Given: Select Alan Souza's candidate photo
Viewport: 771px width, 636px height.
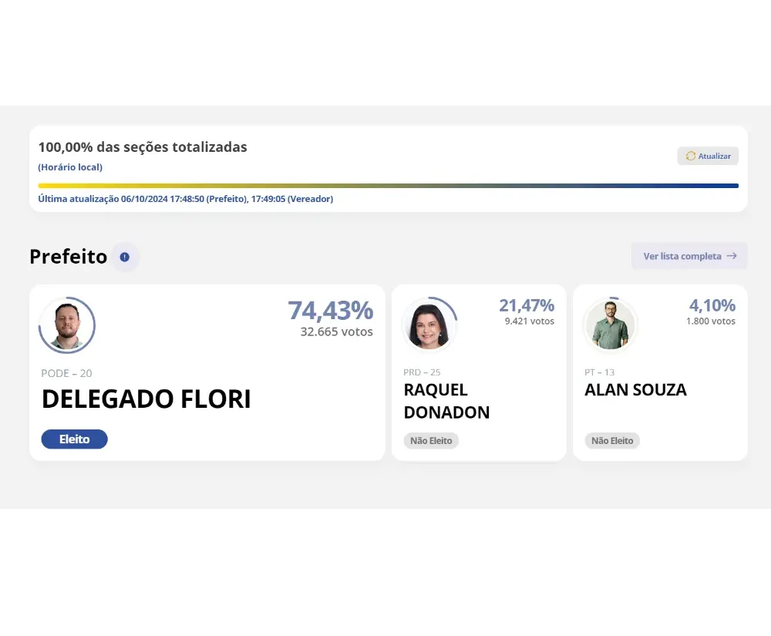Looking at the screenshot, I should click(610, 325).
